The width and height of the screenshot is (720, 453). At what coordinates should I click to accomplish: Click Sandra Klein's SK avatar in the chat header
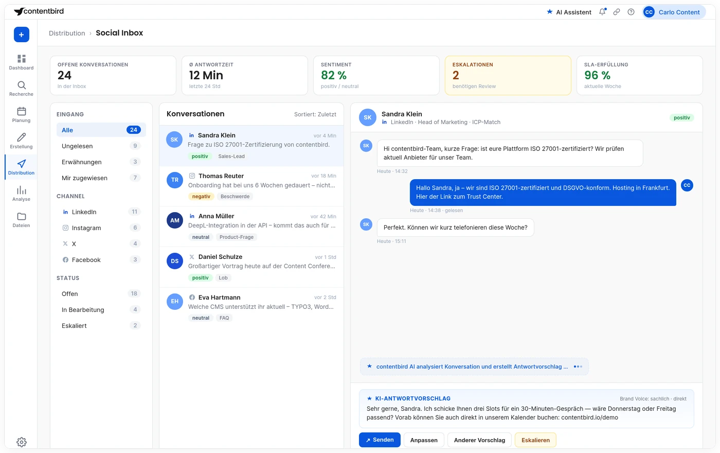[x=368, y=117]
